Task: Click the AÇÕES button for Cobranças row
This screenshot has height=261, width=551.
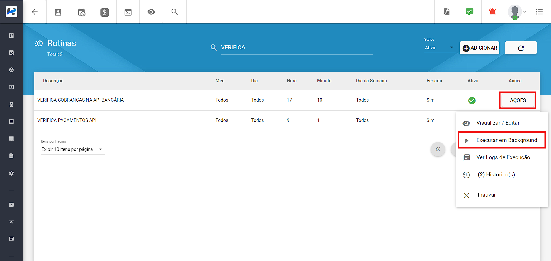Action: tap(518, 100)
